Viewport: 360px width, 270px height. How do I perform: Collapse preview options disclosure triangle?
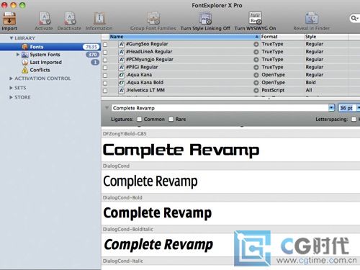tap(107, 108)
